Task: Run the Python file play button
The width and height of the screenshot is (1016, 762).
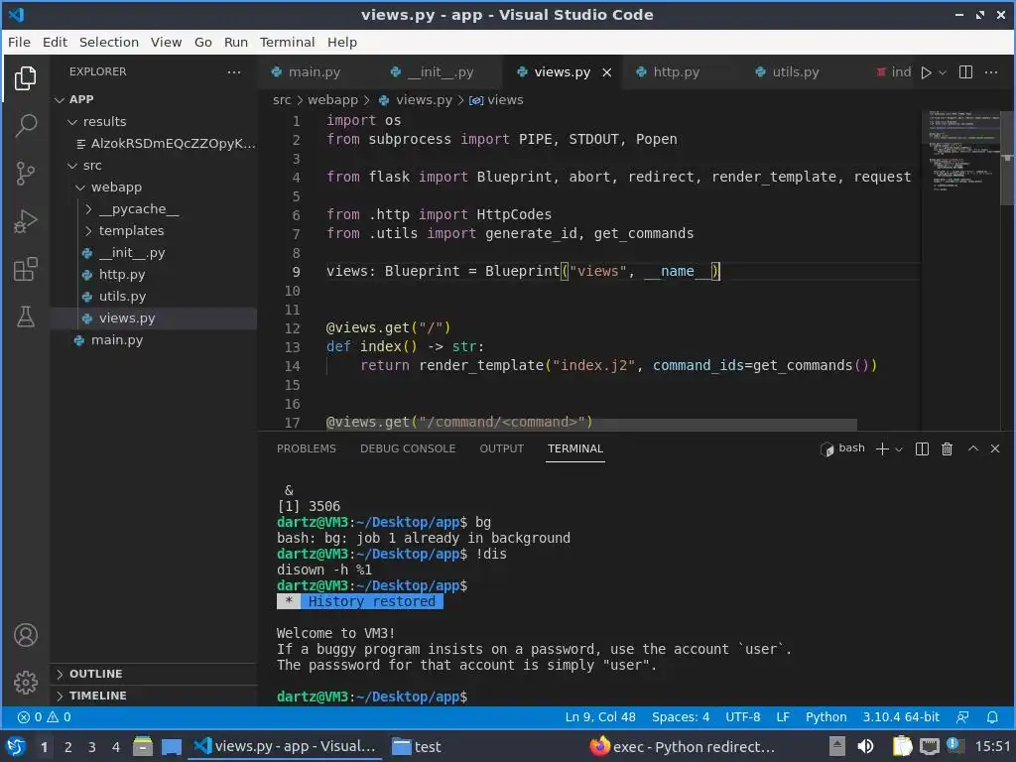Action: tap(926, 72)
